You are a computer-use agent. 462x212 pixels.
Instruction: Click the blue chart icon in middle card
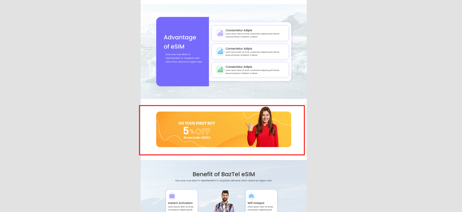point(220,52)
